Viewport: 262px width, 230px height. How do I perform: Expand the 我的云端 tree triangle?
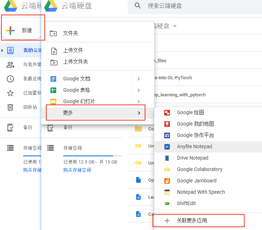(2, 50)
